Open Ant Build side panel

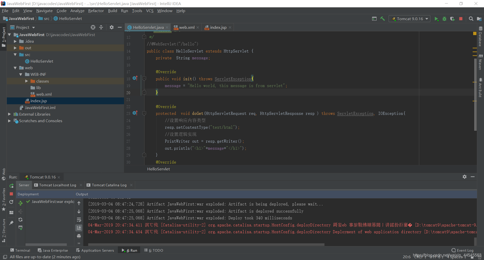pyautogui.click(x=480, y=88)
